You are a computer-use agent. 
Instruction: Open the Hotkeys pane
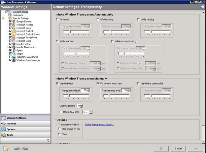[26, 124]
